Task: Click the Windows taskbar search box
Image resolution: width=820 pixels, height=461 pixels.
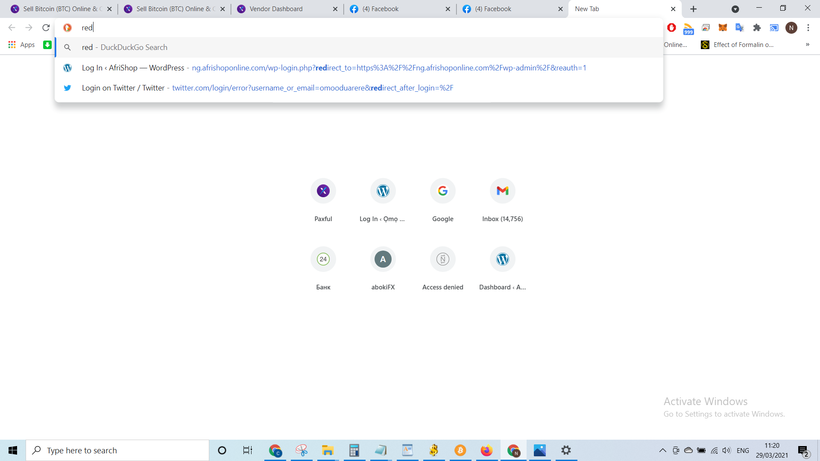Action: tap(117, 450)
